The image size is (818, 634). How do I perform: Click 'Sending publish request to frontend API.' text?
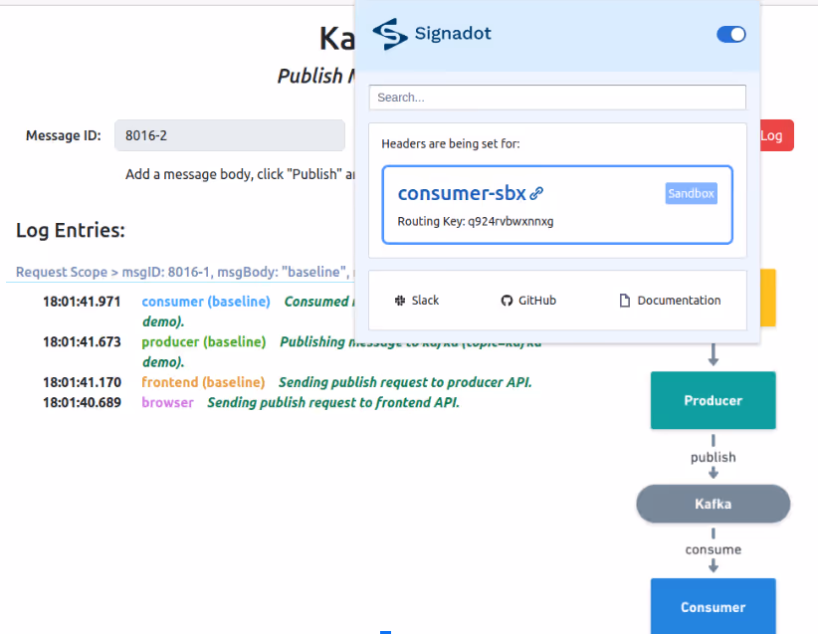pos(333,403)
